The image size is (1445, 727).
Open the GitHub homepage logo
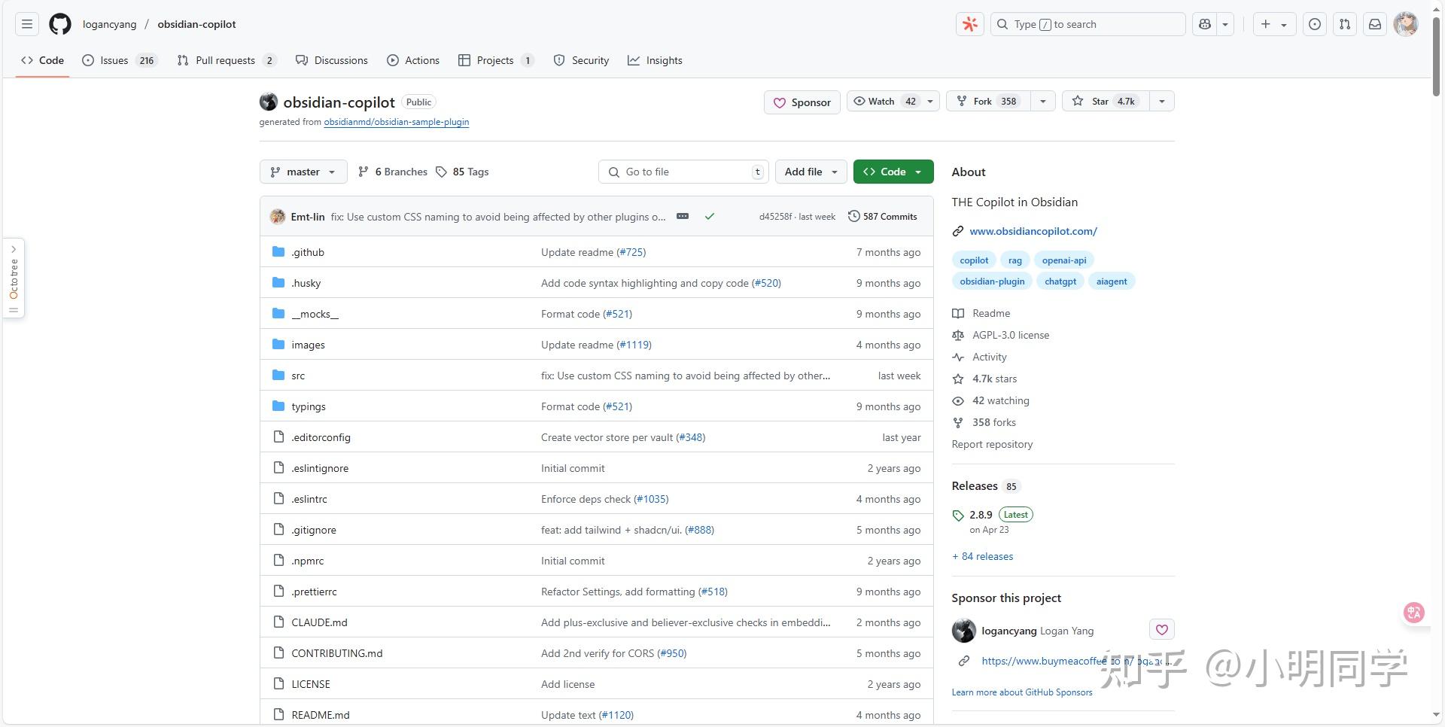[x=60, y=24]
